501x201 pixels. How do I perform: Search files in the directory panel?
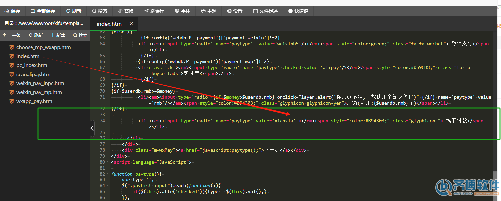point(80,35)
